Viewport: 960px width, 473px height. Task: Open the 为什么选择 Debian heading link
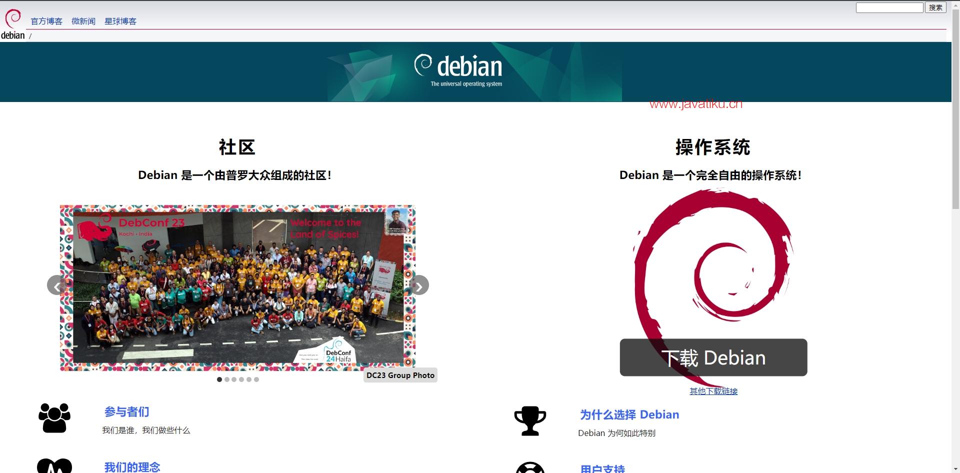coord(629,414)
